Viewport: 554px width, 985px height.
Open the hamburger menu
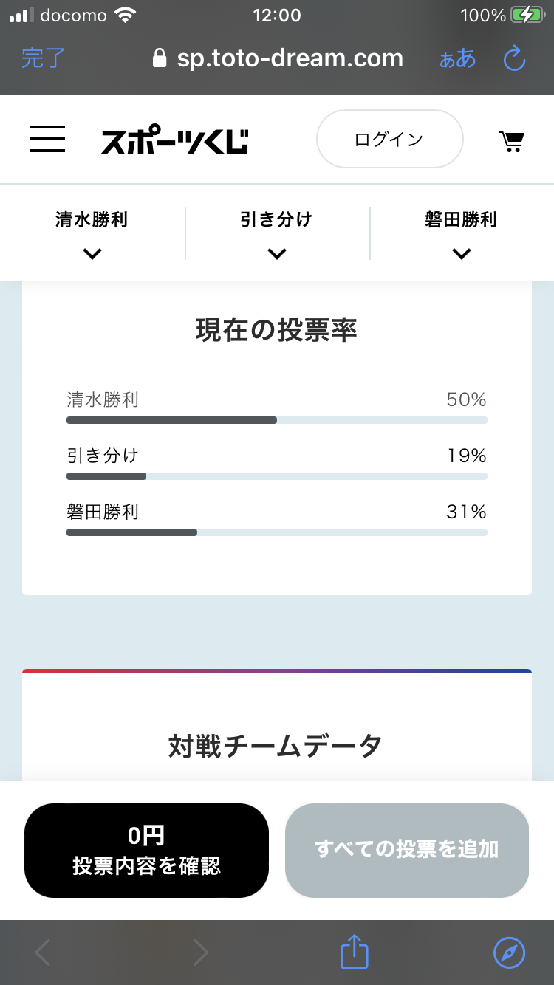click(x=47, y=139)
